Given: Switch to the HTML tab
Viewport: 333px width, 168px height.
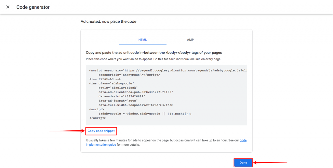Looking at the screenshot, I should (142, 40).
